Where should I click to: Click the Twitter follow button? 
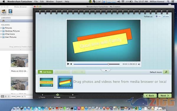tap(166, 16)
